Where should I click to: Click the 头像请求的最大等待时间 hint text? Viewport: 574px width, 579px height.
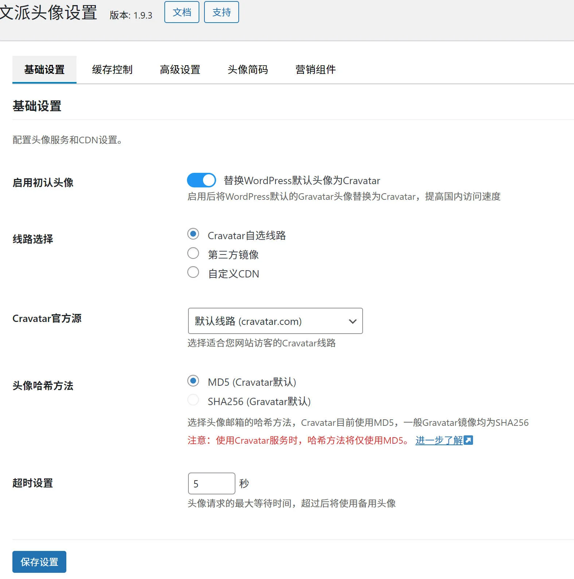(292, 504)
